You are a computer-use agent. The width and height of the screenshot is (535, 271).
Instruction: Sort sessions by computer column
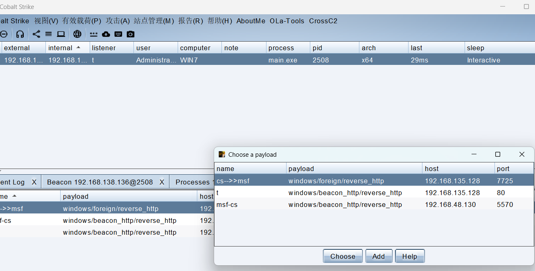coord(200,48)
